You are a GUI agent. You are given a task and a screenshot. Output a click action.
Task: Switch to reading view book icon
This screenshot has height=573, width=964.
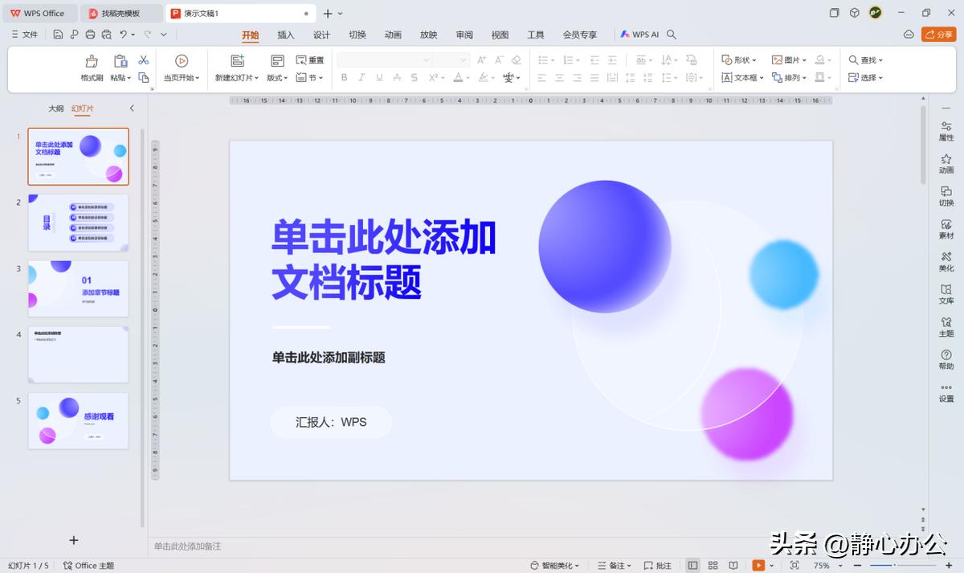(x=733, y=566)
